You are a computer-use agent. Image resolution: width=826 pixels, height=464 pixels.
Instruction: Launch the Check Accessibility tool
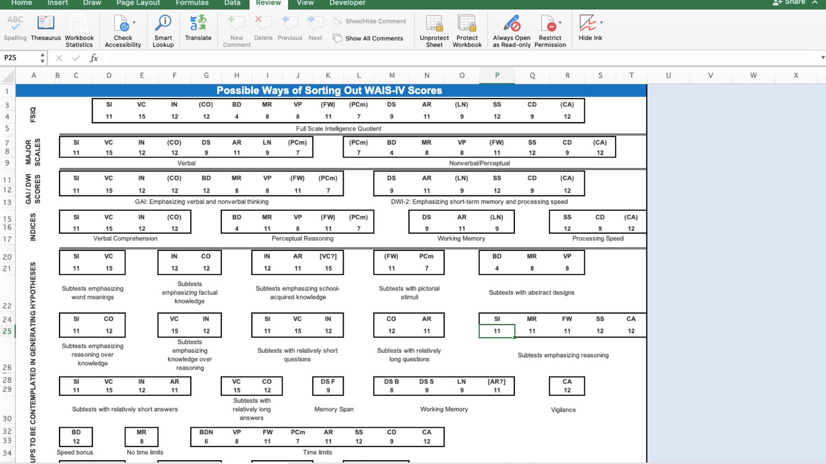pyautogui.click(x=123, y=31)
